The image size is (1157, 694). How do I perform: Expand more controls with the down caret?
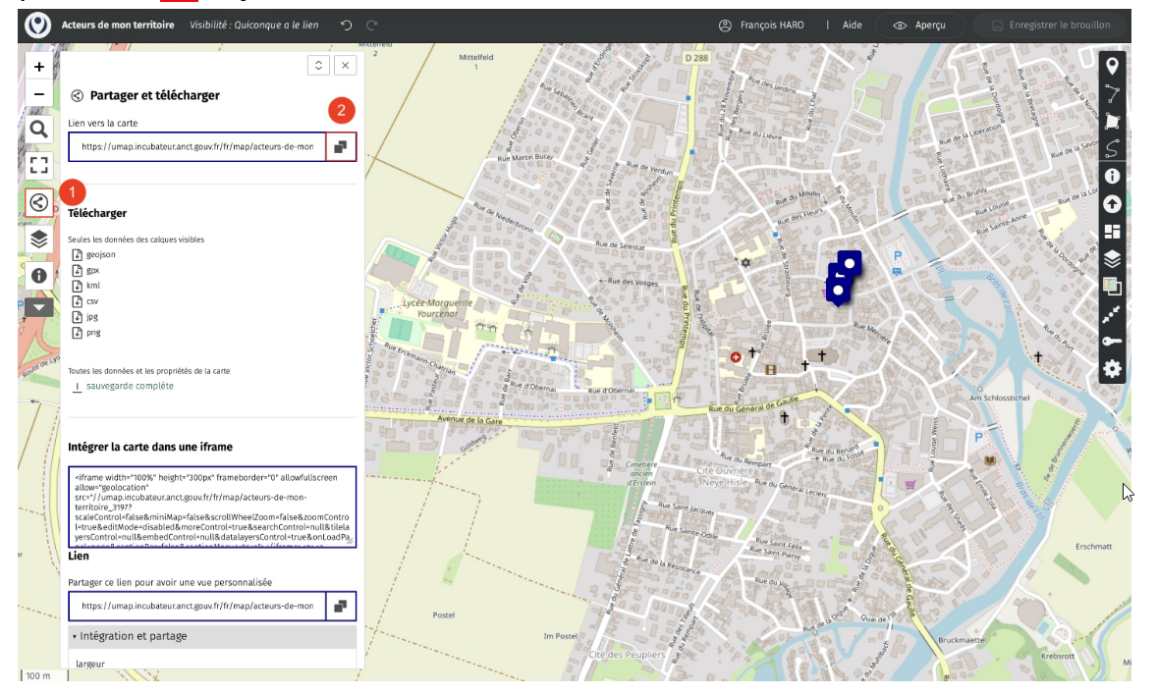(38, 307)
